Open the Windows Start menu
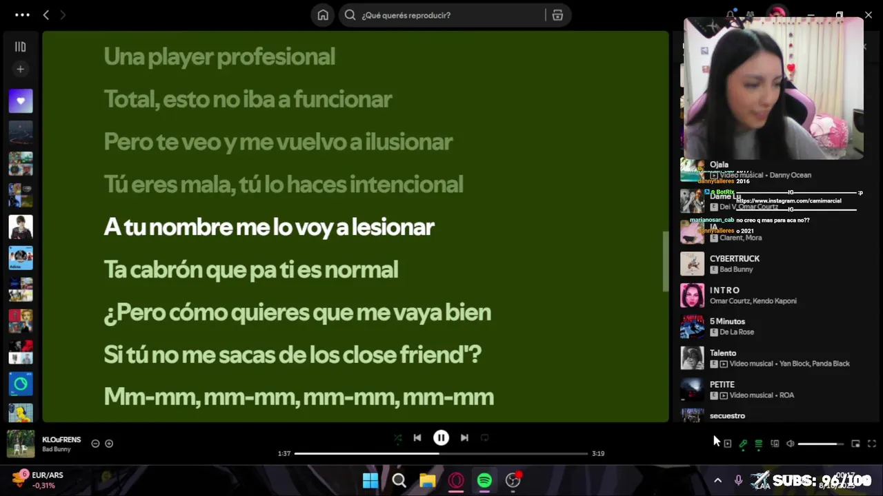Viewport: 883px width, 496px height. point(370,480)
